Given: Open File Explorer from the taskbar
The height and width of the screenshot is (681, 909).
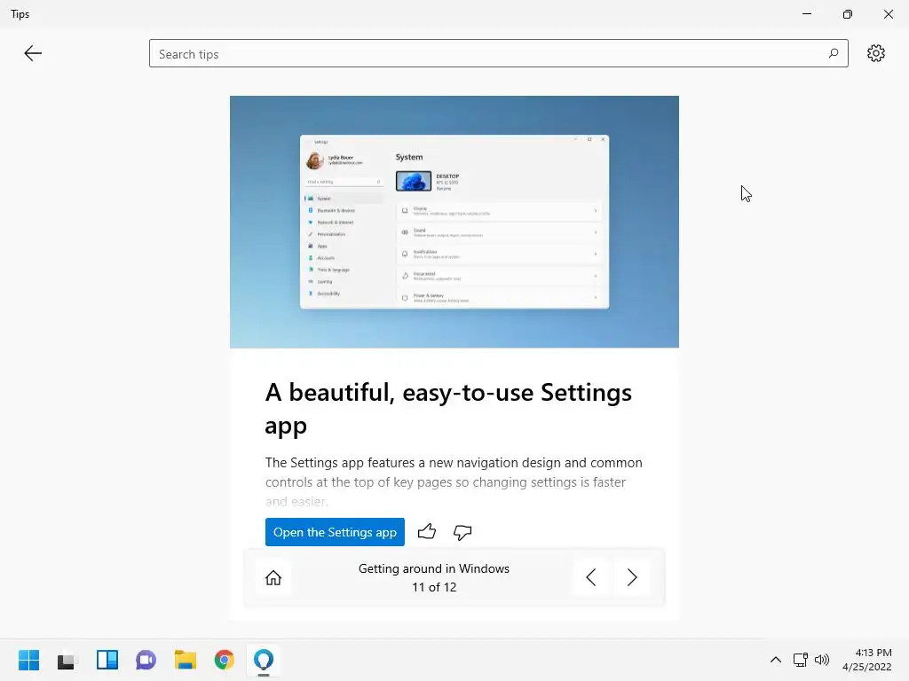Looking at the screenshot, I should point(185,660).
